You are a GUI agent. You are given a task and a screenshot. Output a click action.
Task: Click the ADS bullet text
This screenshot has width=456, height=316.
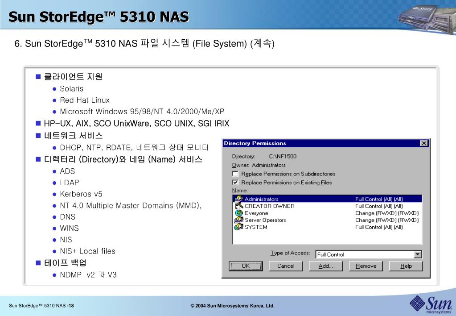pos(67,171)
